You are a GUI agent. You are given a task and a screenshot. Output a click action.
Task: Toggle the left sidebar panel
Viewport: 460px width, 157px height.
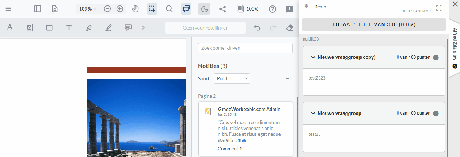click(x=38, y=9)
